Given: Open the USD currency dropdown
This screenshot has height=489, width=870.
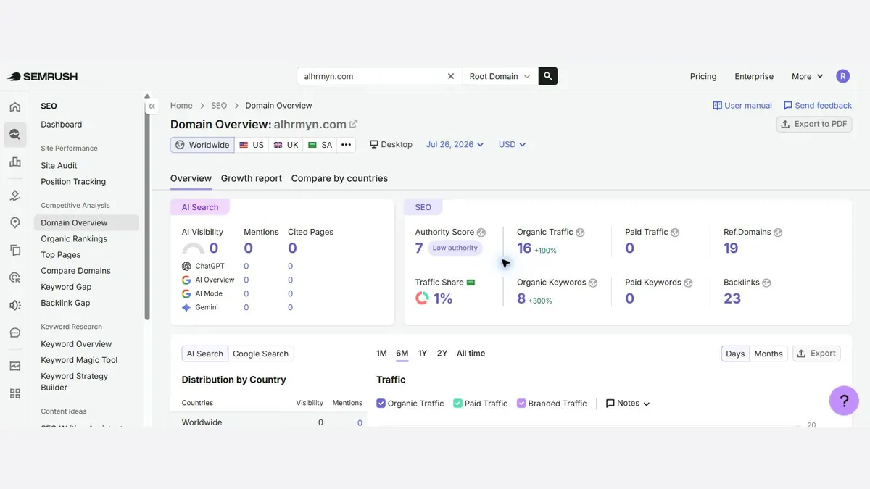Looking at the screenshot, I should (512, 145).
